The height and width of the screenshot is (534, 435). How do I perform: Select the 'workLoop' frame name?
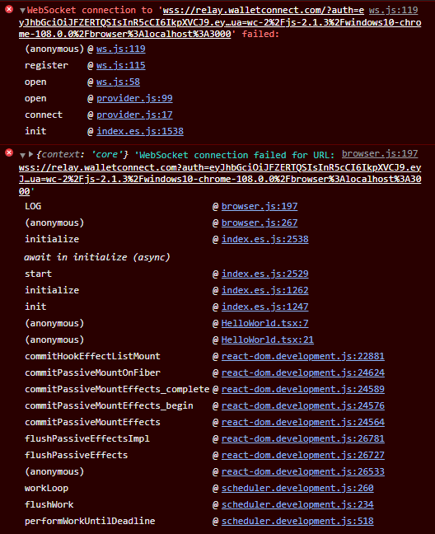(46, 488)
